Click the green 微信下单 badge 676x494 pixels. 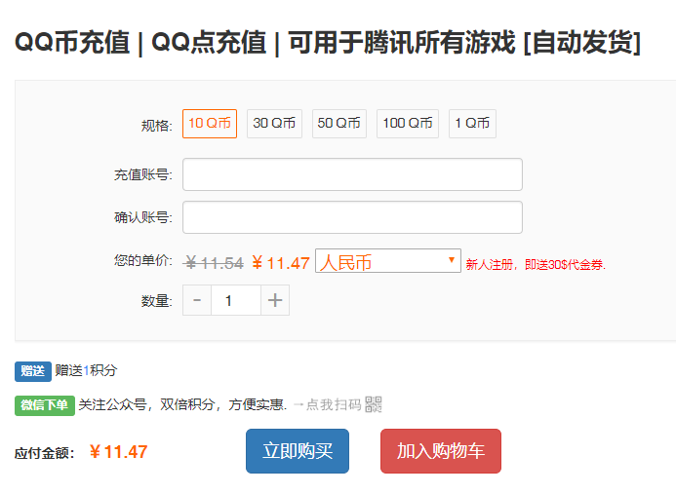point(45,405)
